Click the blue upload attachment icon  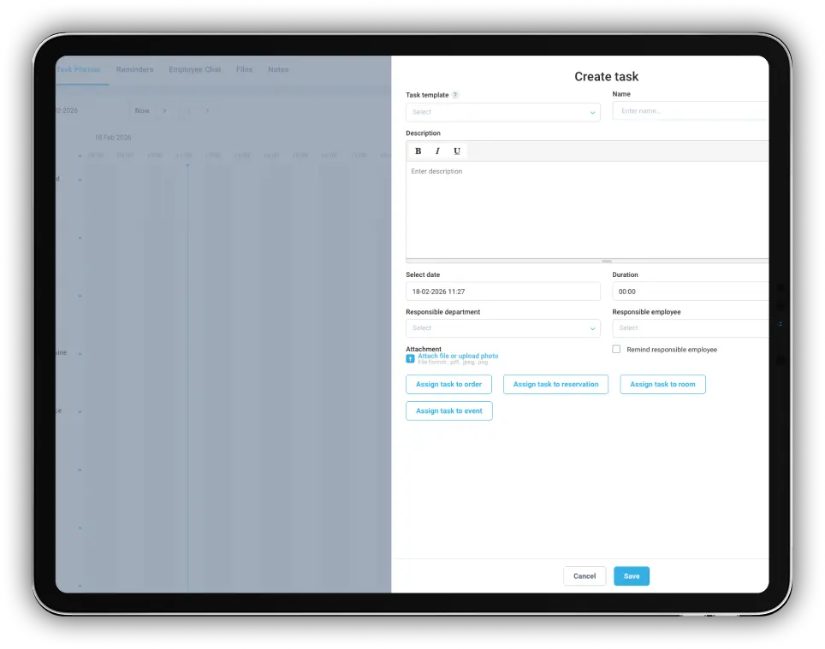pyautogui.click(x=411, y=358)
